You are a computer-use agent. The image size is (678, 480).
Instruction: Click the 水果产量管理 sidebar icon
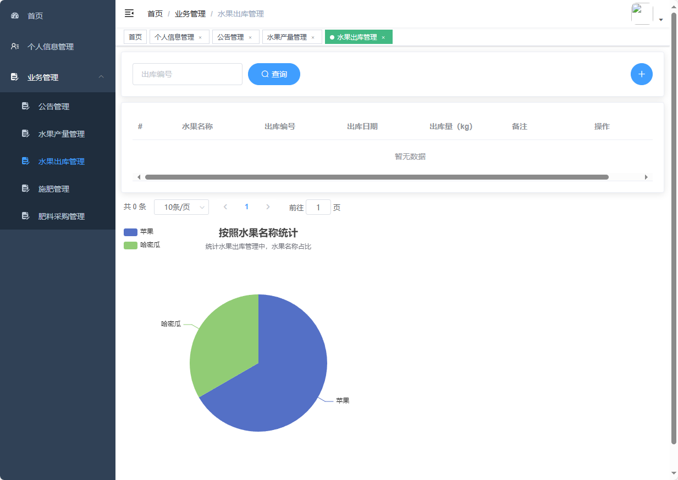tap(25, 133)
